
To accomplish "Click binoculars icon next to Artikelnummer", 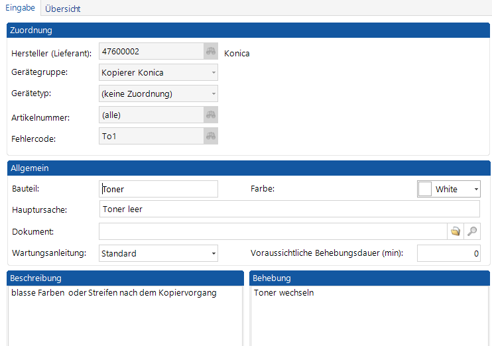I will 211,115.
